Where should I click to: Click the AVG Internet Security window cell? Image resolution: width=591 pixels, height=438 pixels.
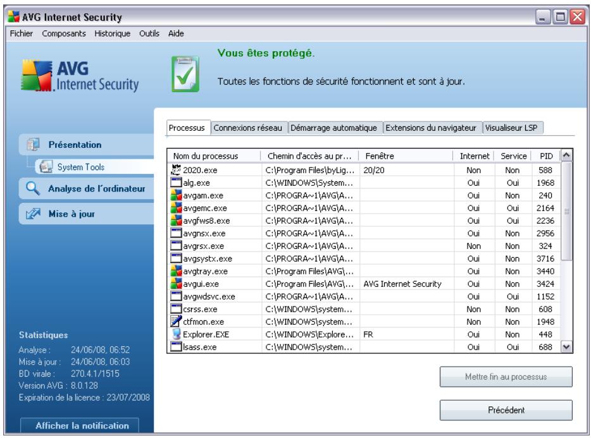click(x=402, y=284)
